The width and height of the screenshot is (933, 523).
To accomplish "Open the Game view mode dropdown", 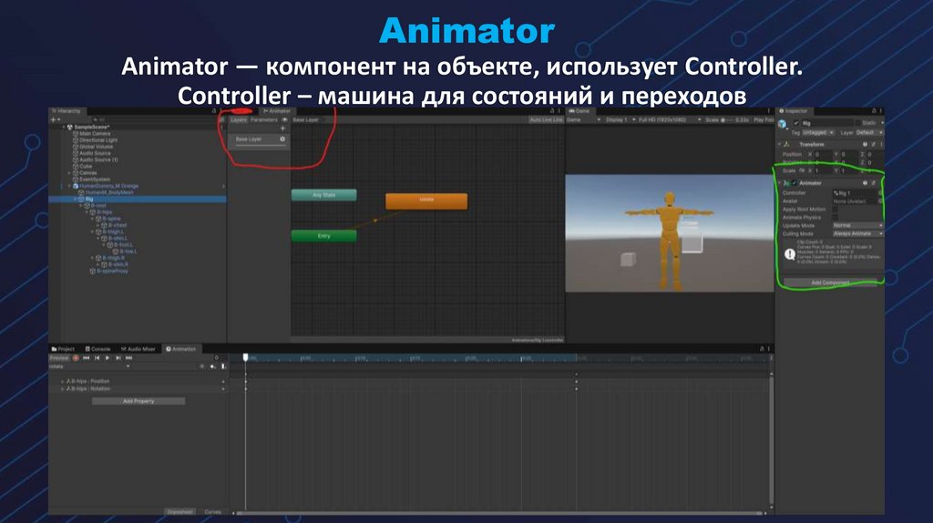I will coord(583,119).
